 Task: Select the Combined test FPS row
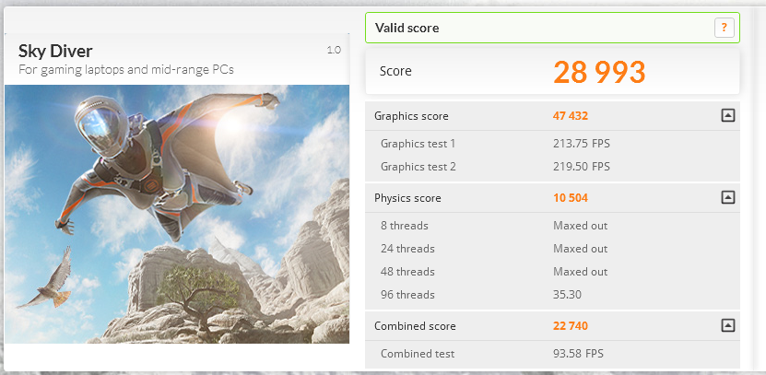pyautogui.click(x=552, y=354)
